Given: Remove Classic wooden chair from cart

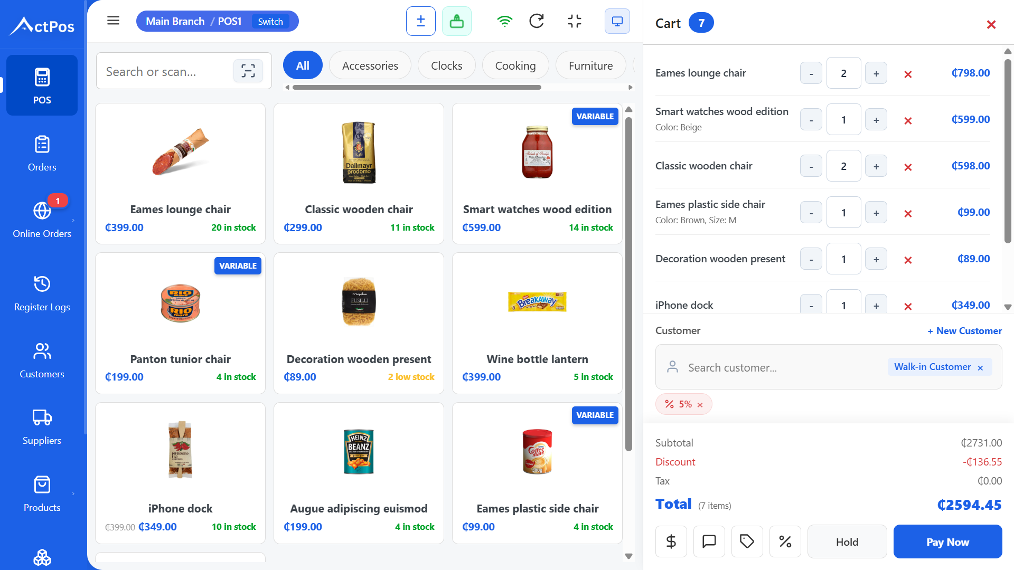Looking at the screenshot, I should click(x=908, y=167).
